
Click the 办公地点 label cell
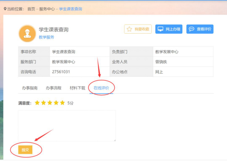coord(131,72)
